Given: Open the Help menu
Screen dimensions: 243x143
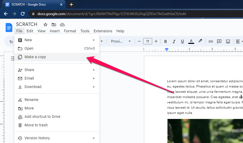Looking at the screenshot, I should (120, 31).
